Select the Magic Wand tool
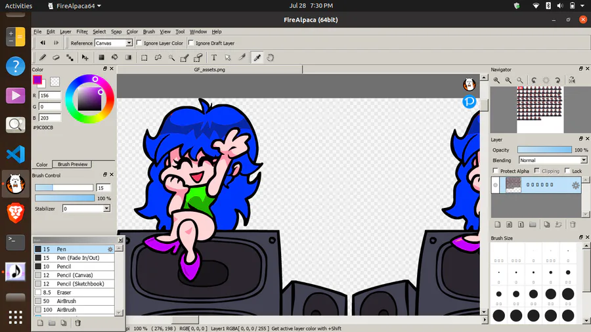Screen dimensions: 591x332 click(171, 58)
